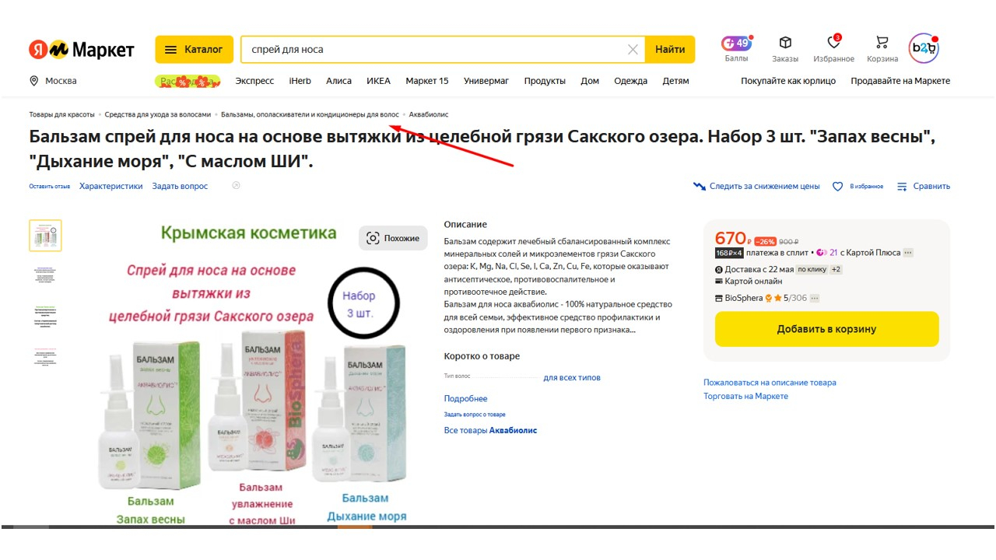Screen dimensions: 996x560
Task: Open Избранное favorites heart icon
Action: point(833,43)
